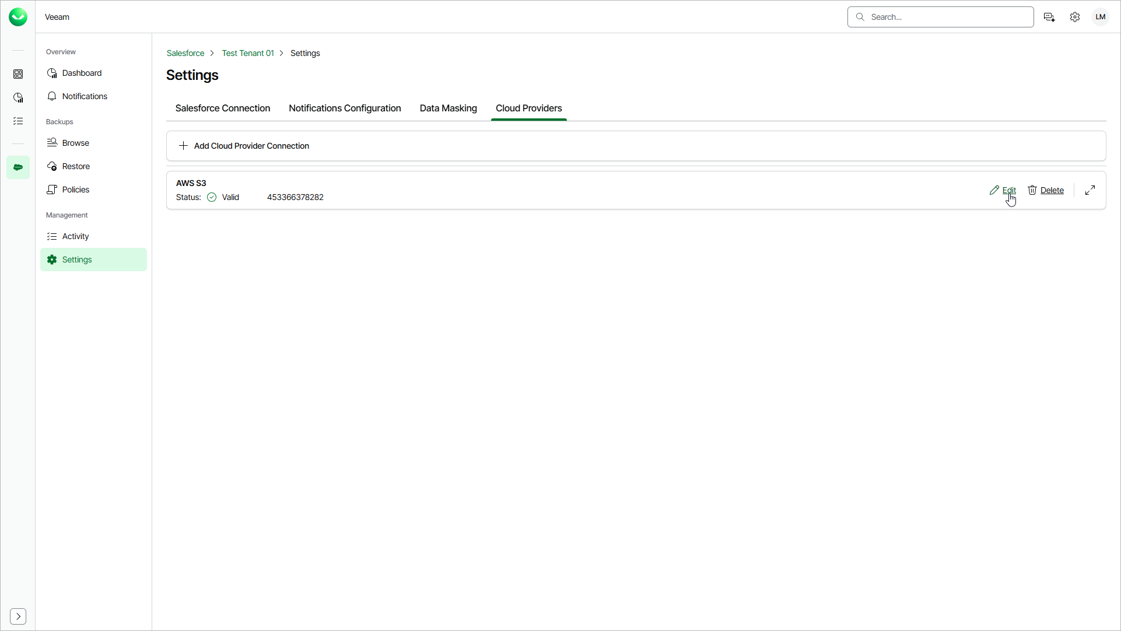The height and width of the screenshot is (631, 1121).
Task: Expand the AWS S3 provider card
Action: (x=1090, y=190)
